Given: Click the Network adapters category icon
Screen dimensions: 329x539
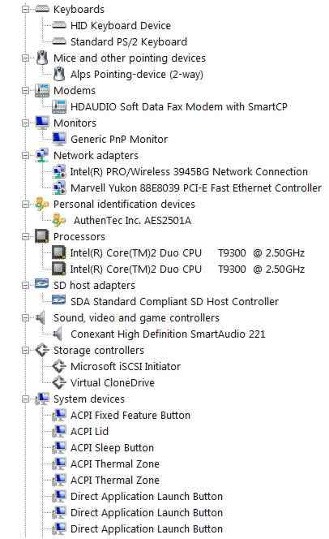Looking at the screenshot, I should click(42, 155).
